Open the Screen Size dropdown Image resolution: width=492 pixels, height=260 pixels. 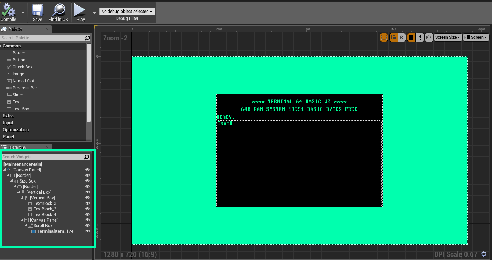point(448,37)
